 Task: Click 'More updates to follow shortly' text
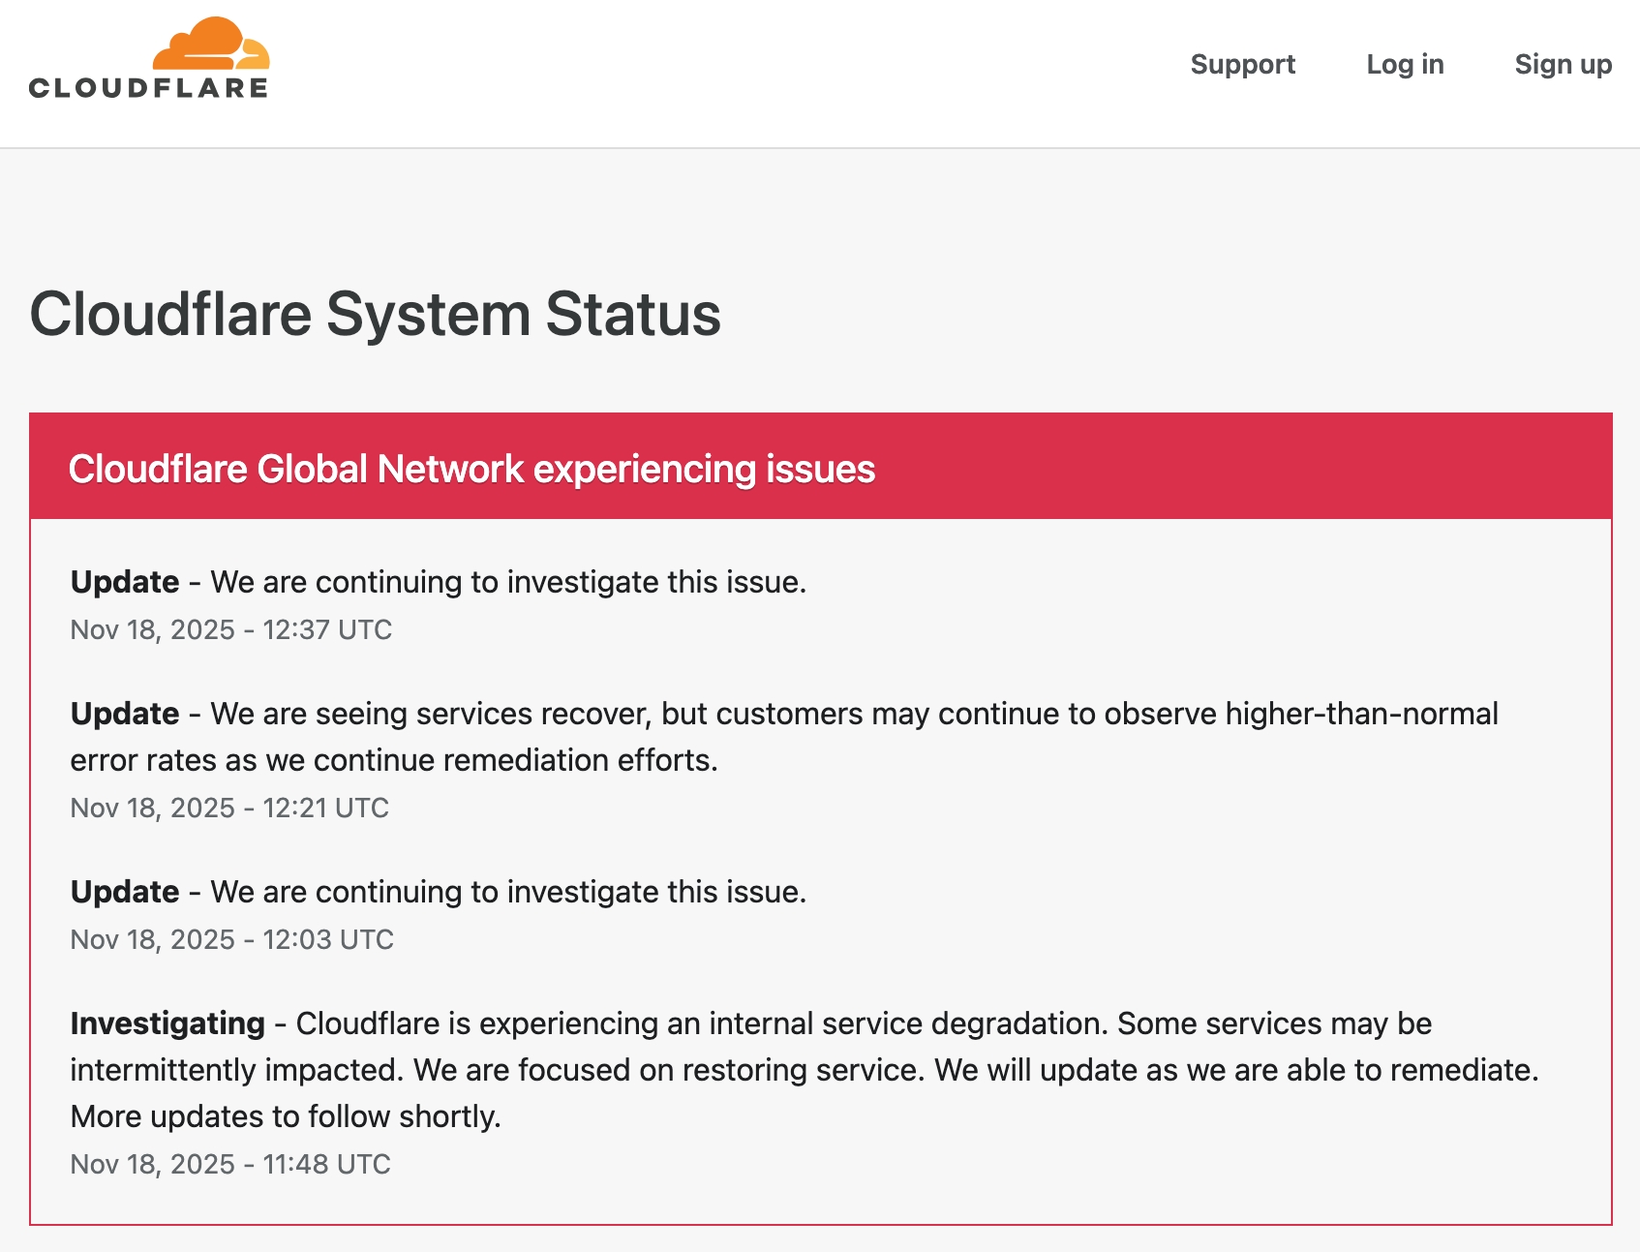[x=286, y=1116]
